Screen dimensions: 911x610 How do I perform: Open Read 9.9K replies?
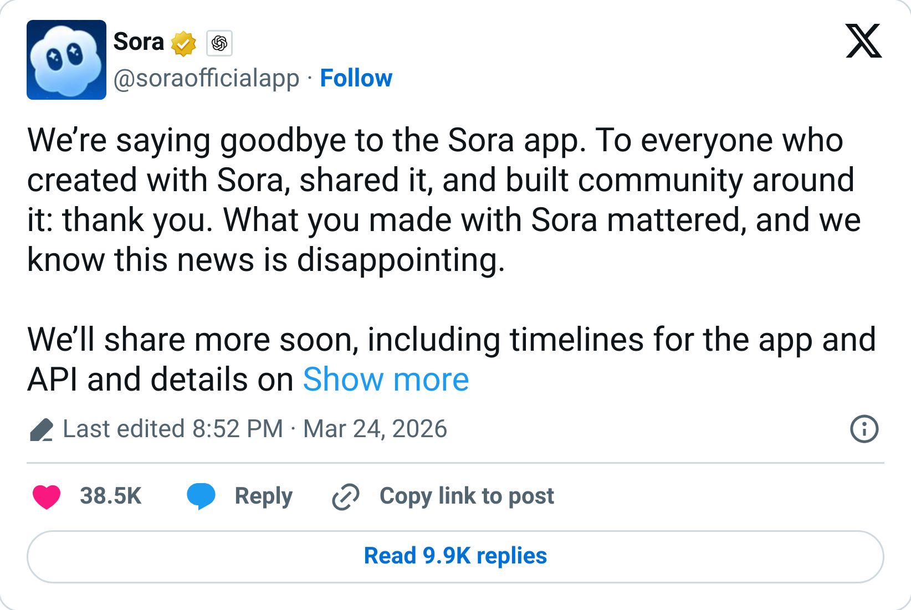[x=454, y=556]
